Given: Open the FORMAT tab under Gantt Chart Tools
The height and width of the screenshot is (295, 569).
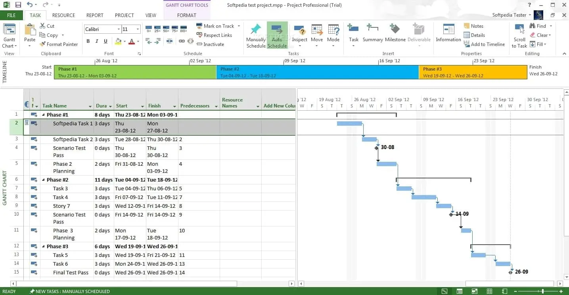Looking at the screenshot, I should (187, 15).
